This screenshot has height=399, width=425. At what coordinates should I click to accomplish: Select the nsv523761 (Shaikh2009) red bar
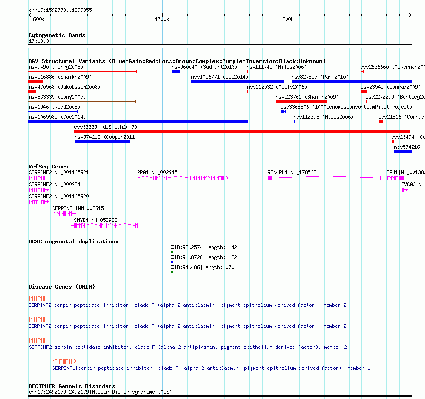click(x=301, y=102)
